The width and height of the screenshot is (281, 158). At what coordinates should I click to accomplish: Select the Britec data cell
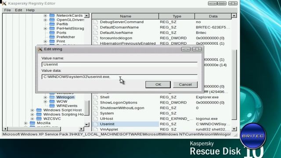click(201, 32)
